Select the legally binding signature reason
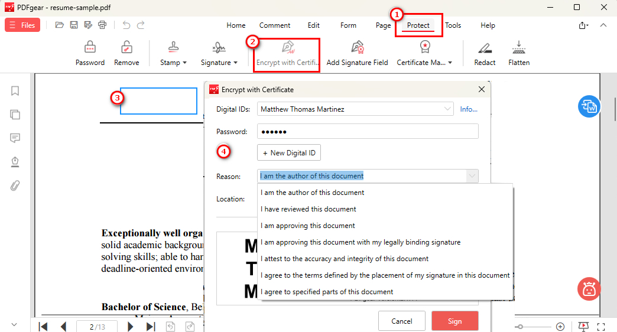The height and width of the screenshot is (332, 617). [x=385, y=242]
